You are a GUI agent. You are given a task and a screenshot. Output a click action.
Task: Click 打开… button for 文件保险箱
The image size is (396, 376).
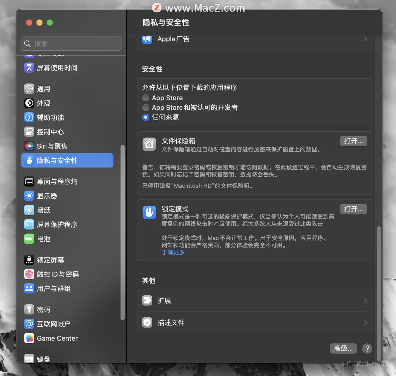[354, 141]
